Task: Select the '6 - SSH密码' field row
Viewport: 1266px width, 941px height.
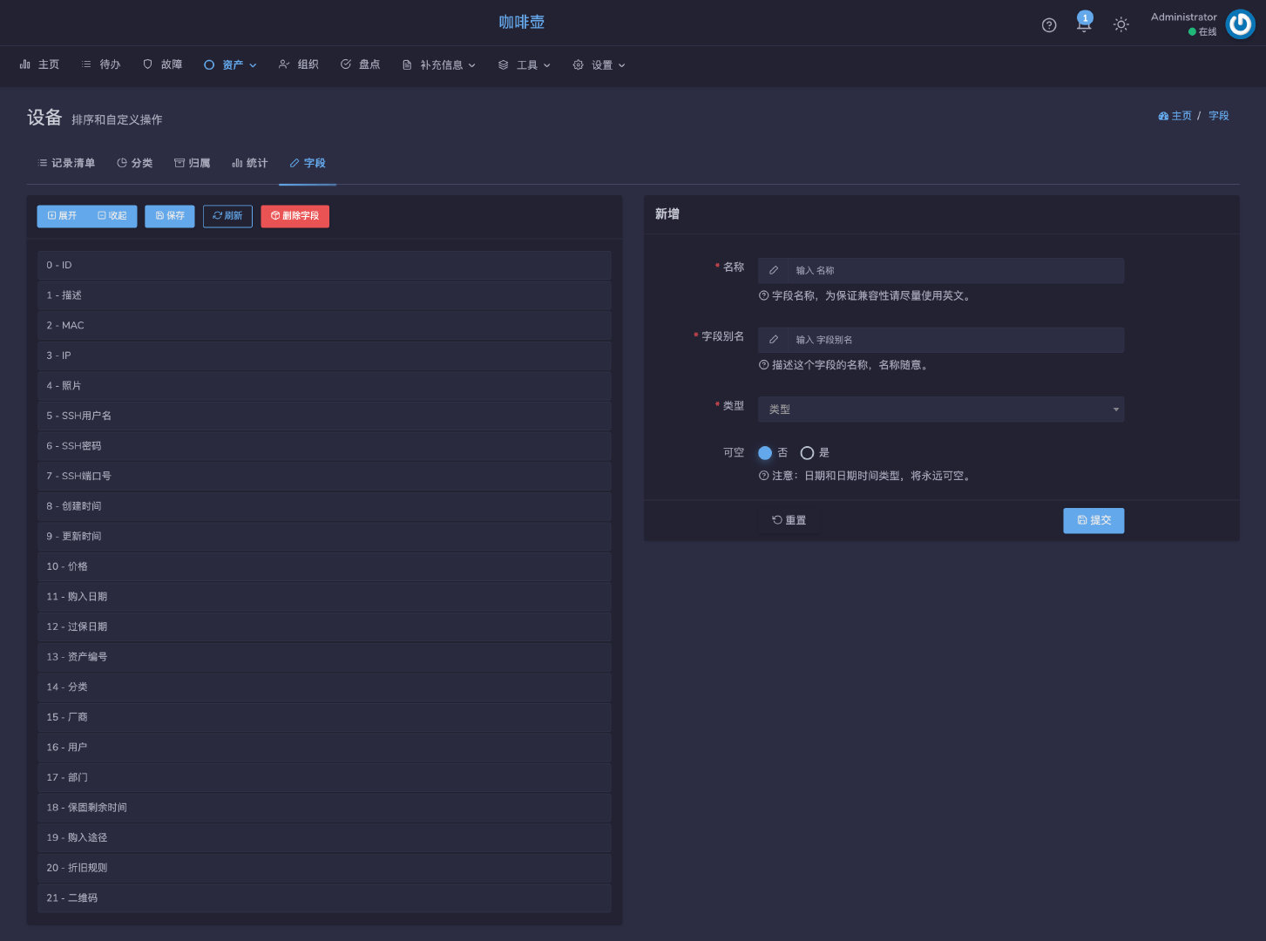Action: coord(324,446)
